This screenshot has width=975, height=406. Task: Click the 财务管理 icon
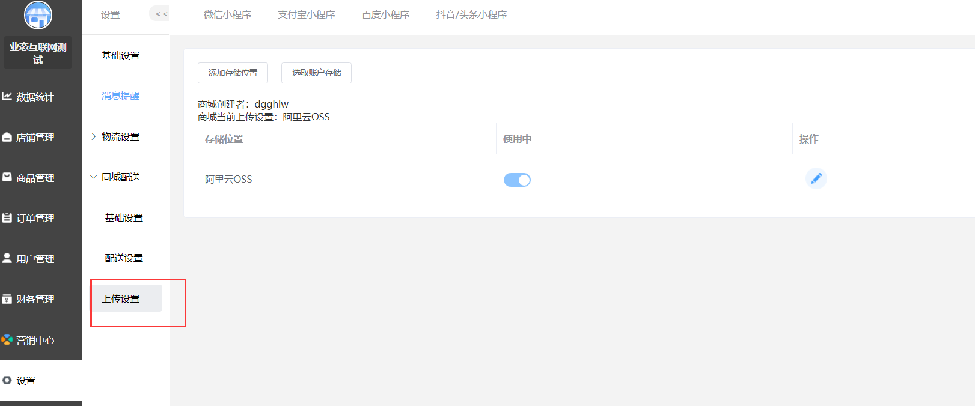7,299
